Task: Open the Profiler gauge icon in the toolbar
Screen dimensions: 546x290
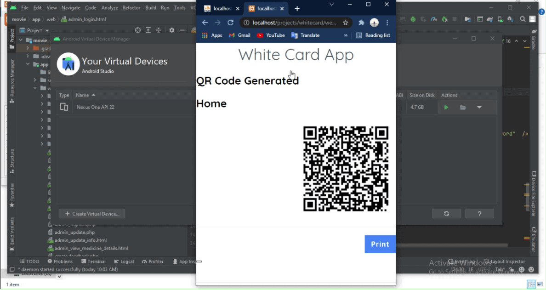Action: pyautogui.click(x=433, y=19)
